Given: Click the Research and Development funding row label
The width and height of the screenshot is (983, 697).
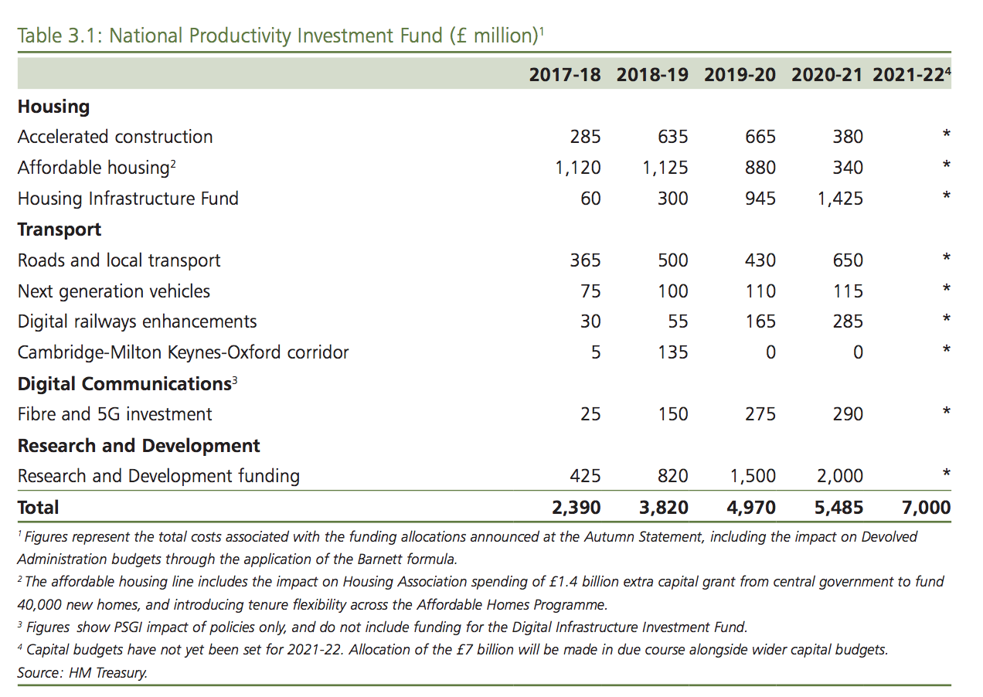Looking at the screenshot, I should click(x=158, y=476).
